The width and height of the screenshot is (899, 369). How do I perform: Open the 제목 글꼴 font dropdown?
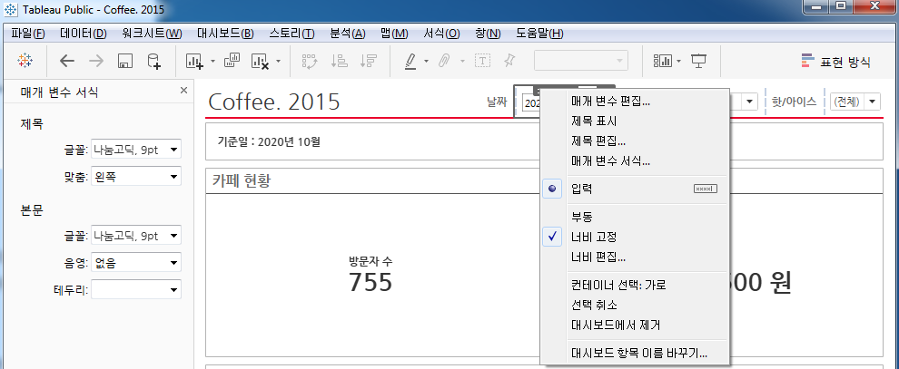[x=136, y=150]
